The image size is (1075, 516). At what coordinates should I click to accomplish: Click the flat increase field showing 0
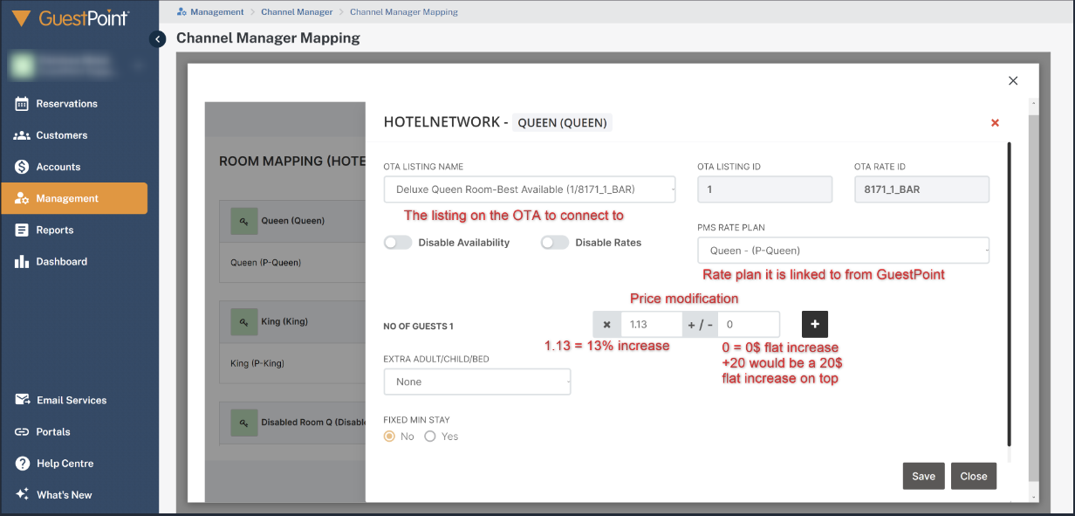coord(748,325)
